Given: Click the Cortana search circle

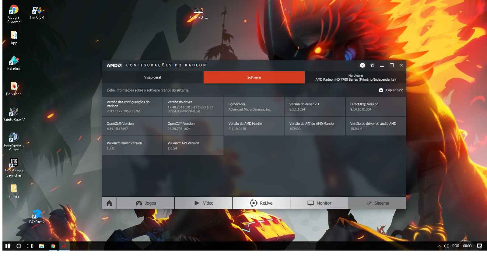Looking at the screenshot, I should (x=19, y=246).
